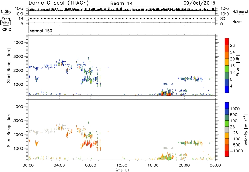
Task: Click the "12" label on the power scale
Action: coord(232,73)
